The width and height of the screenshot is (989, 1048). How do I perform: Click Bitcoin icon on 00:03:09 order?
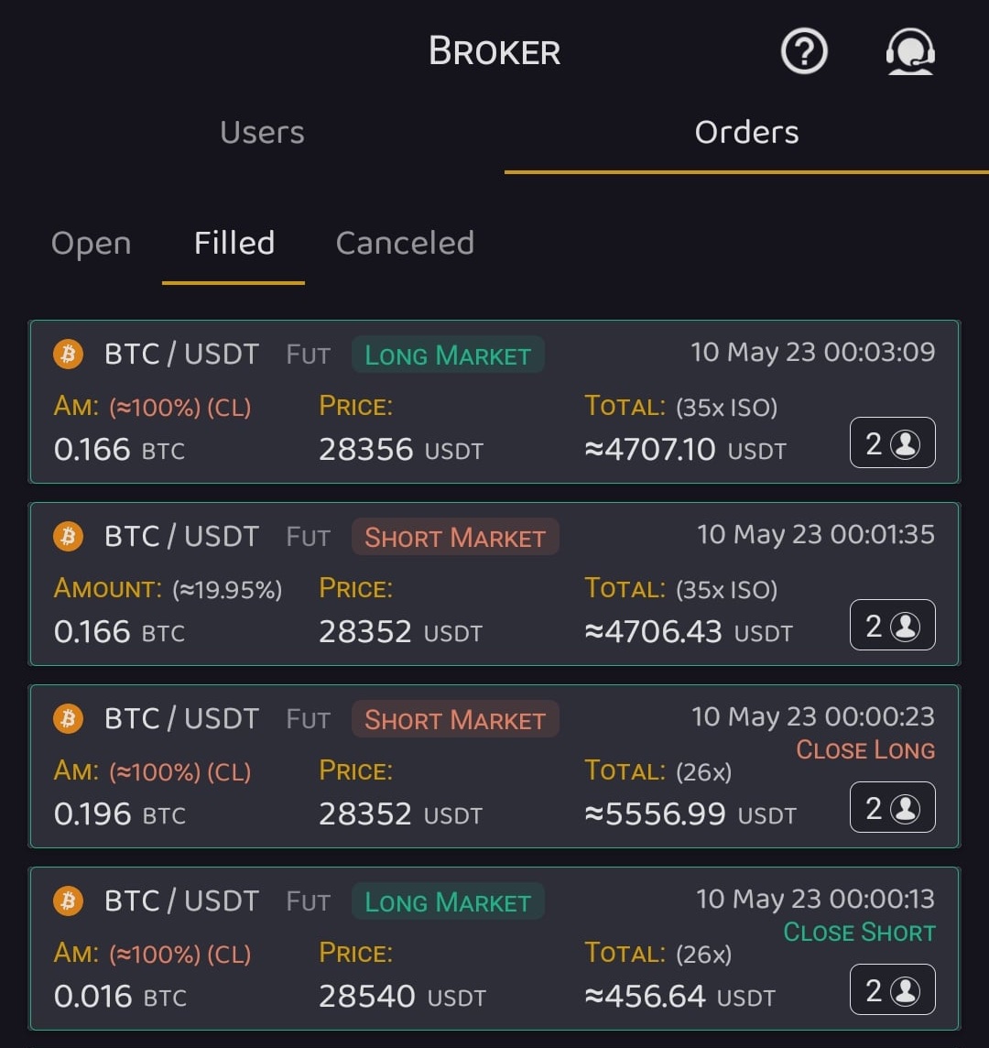[x=68, y=354]
